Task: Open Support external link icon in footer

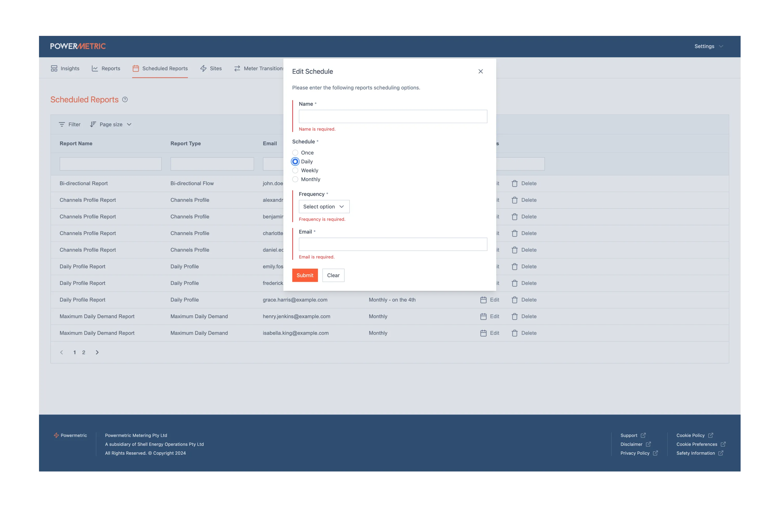Action: pyautogui.click(x=643, y=435)
